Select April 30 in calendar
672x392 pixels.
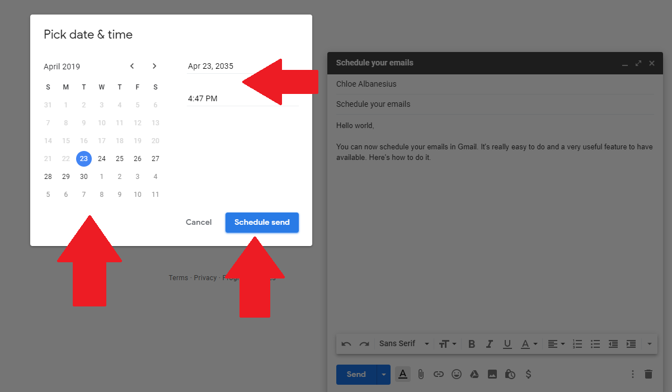pos(84,177)
